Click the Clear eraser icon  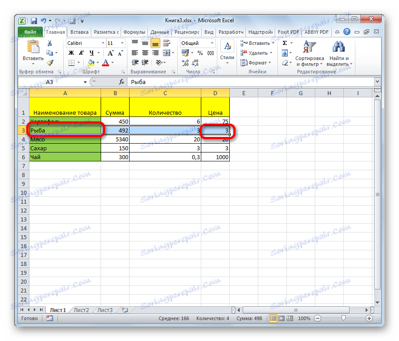click(x=285, y=63)
